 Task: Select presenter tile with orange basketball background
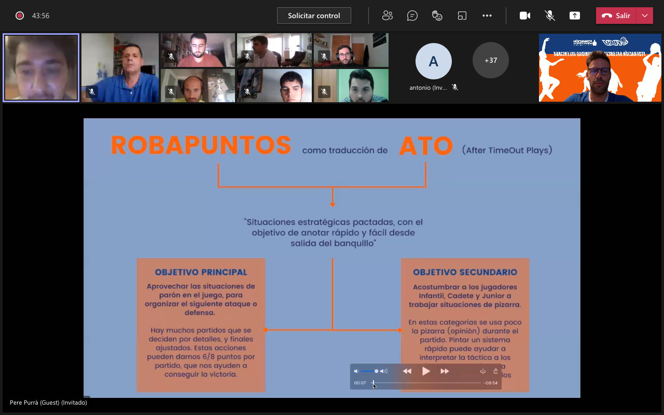click(600, 67)
